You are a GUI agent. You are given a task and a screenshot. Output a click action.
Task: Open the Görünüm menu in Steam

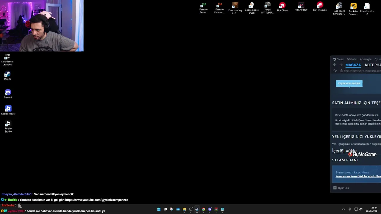coord(352,59)
